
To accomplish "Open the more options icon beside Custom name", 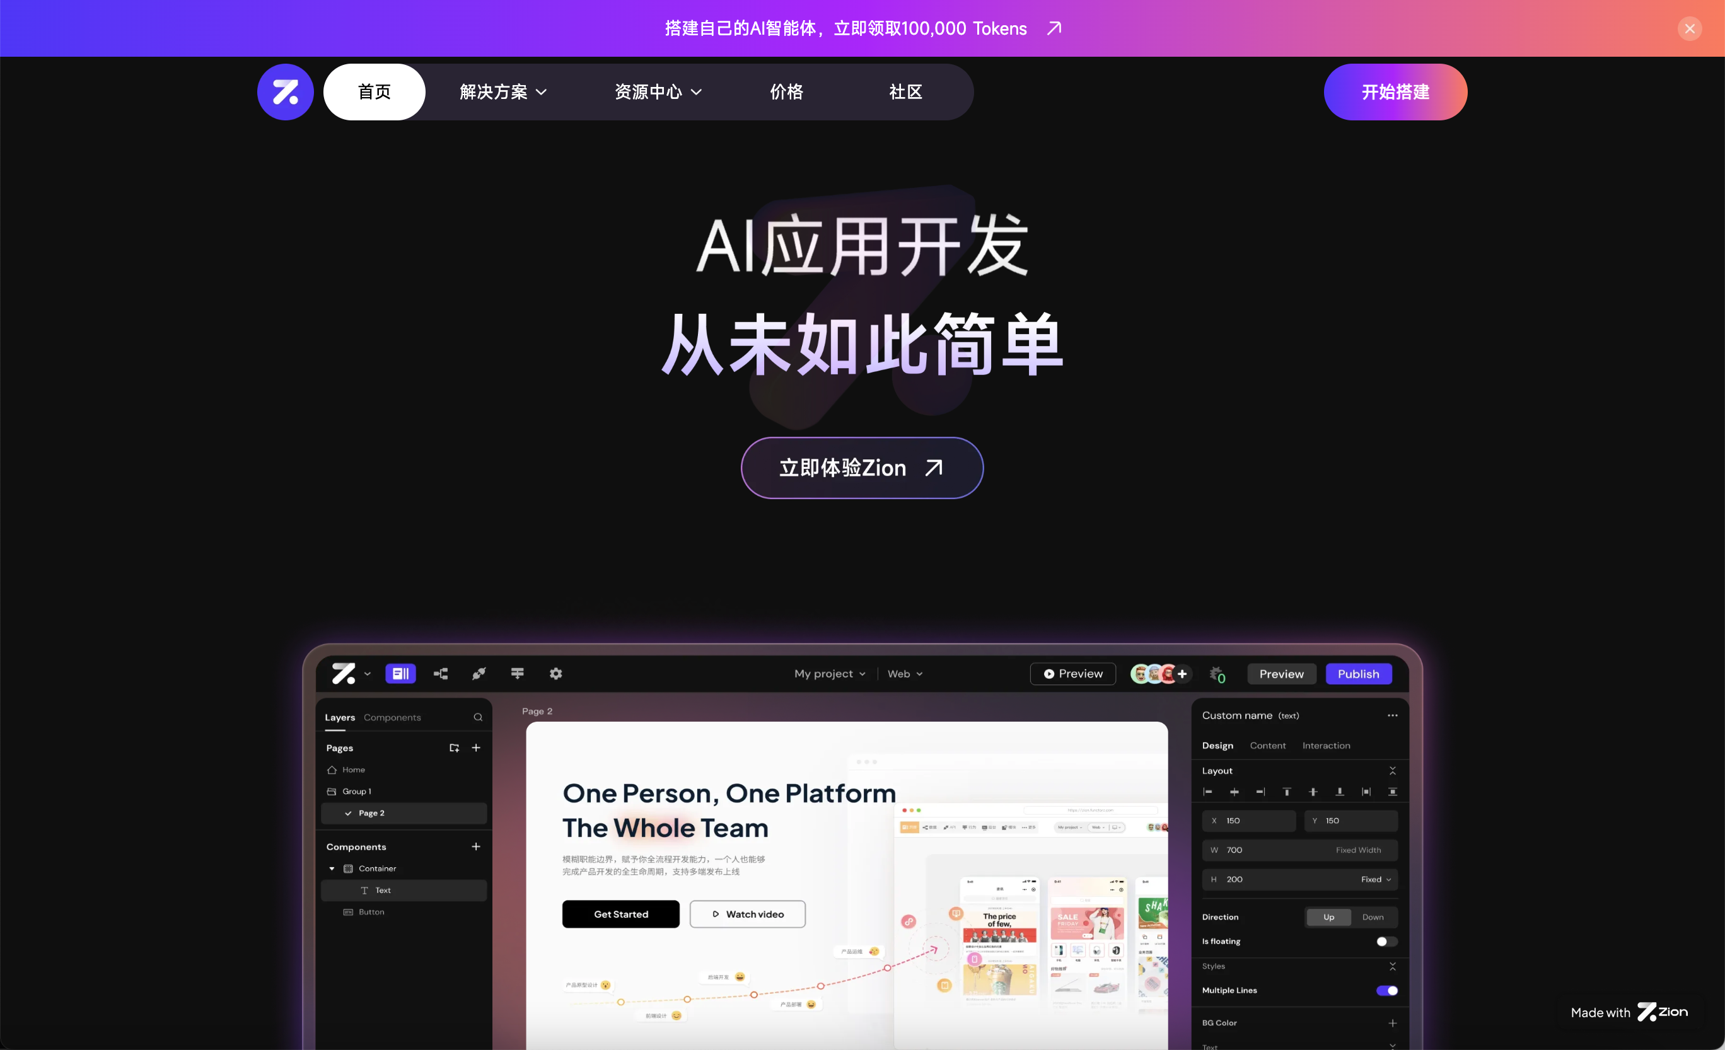I will tap(1393, 715).
